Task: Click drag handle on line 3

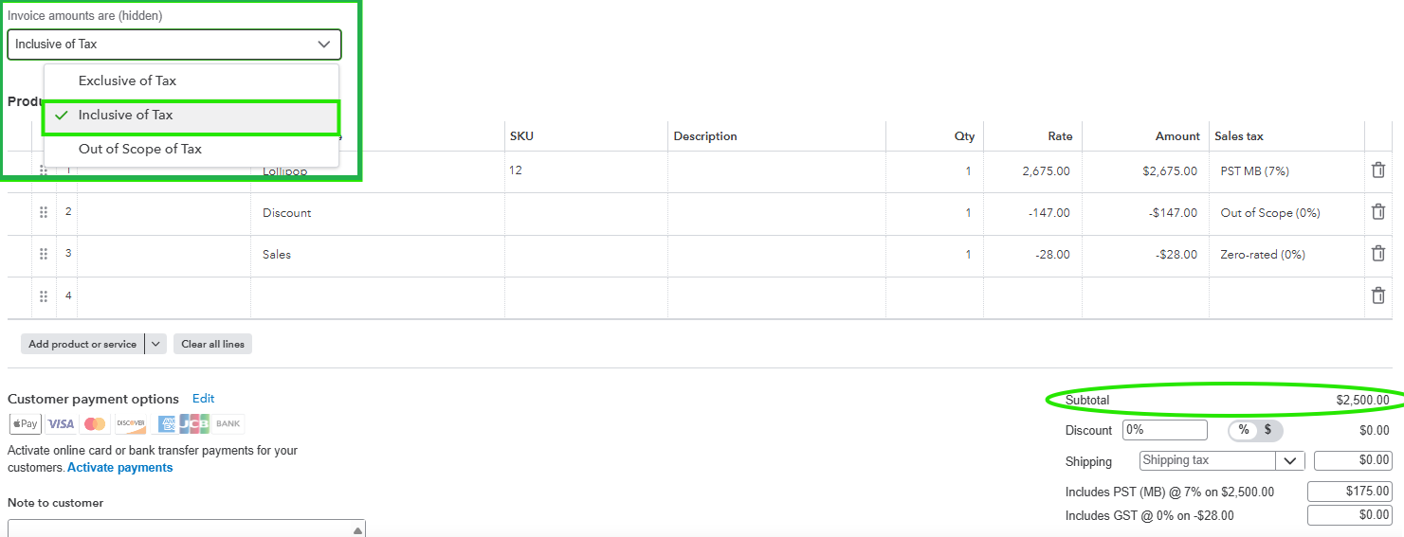Action: click(44, 254)
